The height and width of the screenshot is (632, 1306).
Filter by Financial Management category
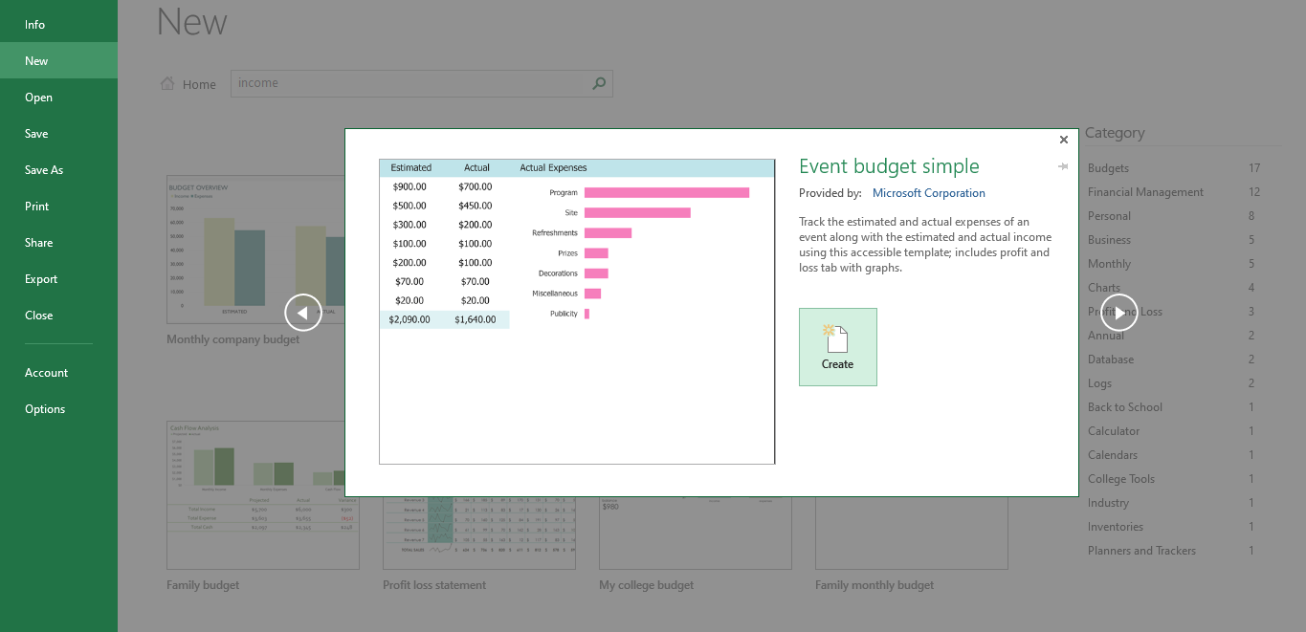[x=1145, y=192]
